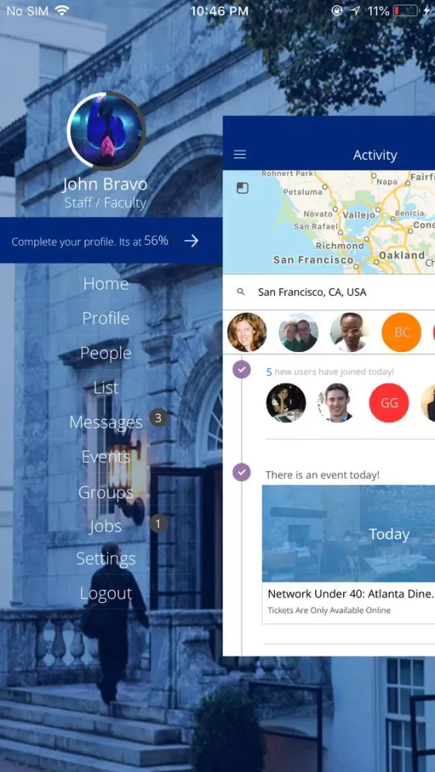
Task: Tap the Vallejo label on map
Action: (x=359, y=215)
